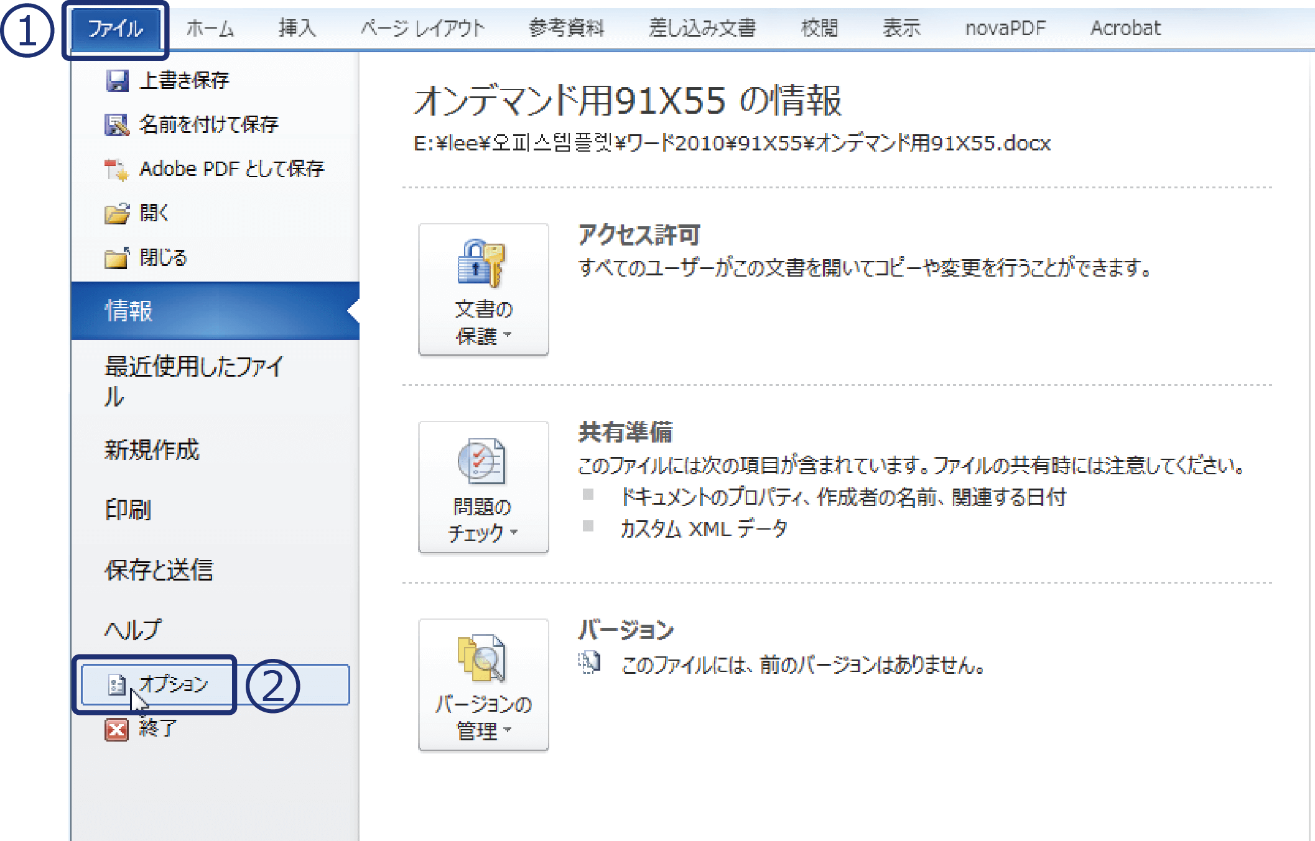
Task: Switch to the ホーム ribbon tab
Action: click(x=210, y=28)
